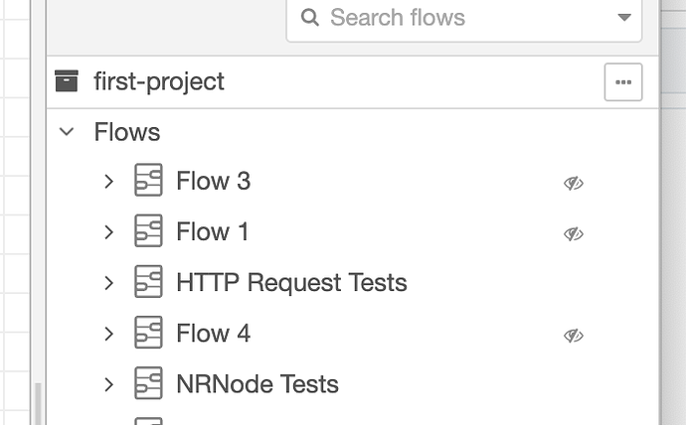Collapse the Flows section
686x425 pixels.
(67, 131)
